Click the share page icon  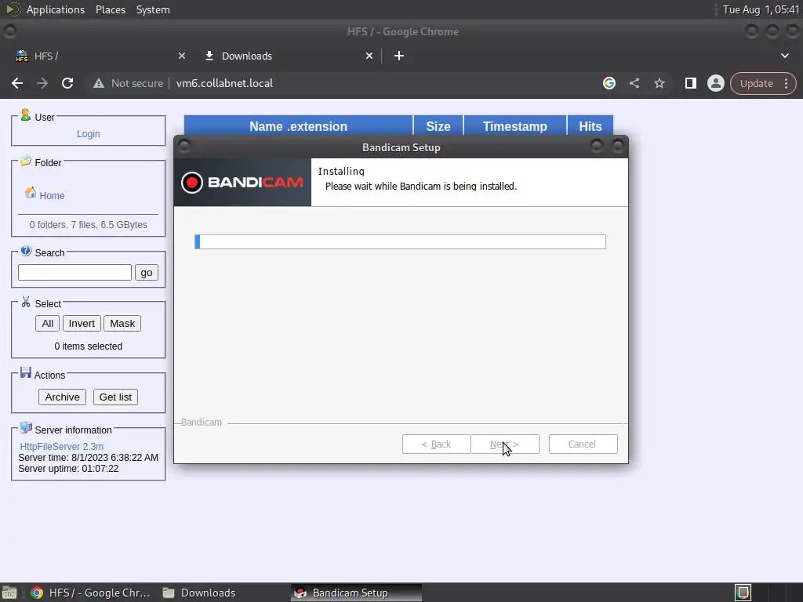[x=634, y=83]
